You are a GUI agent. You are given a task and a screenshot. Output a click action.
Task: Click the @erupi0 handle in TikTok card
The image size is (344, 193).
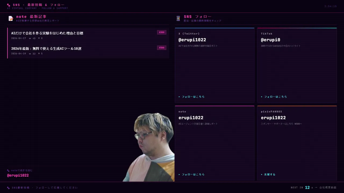coord(271,40)
